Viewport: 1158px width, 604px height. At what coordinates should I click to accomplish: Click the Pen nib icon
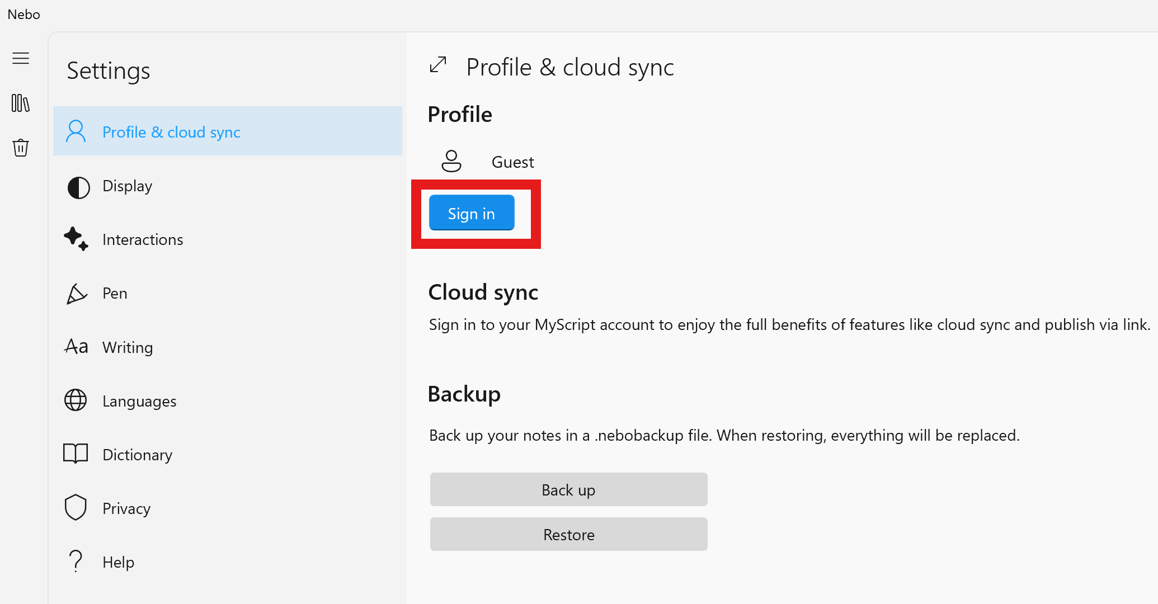(77, 294)
